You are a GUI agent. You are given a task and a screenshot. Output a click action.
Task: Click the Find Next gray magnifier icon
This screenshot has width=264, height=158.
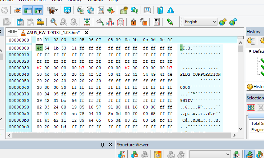pos(74,22)
